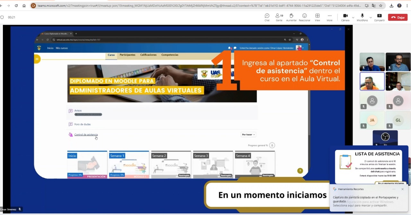Click the install app icon in address bar
Image resolution: width=411 pixels, height=215 pixels.
click(x=367, y=5)
